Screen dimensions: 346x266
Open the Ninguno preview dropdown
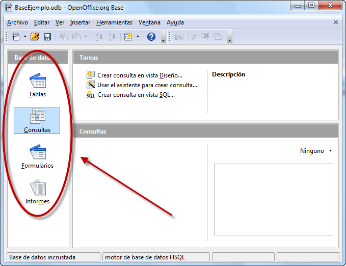[x=316, y=151]
